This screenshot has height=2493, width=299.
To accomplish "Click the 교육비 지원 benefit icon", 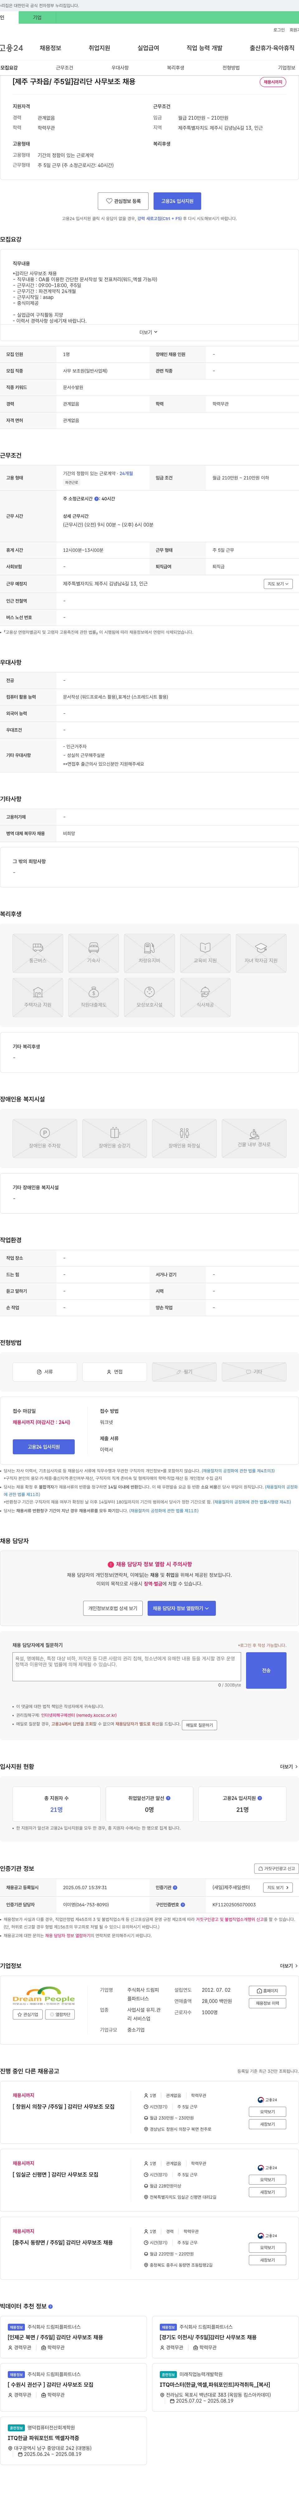I will [205, 953].
